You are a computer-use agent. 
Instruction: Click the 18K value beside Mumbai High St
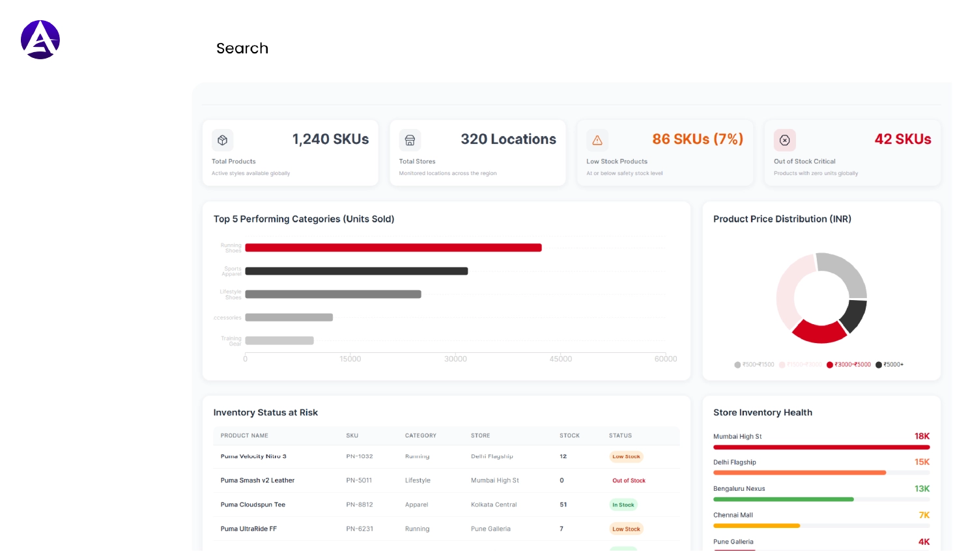click(x=923, y=436)
